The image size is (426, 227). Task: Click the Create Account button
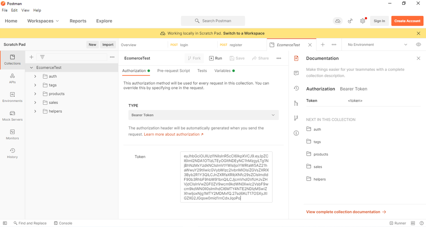(407, 21)
